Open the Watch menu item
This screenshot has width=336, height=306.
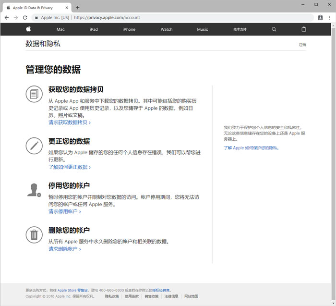167,29
